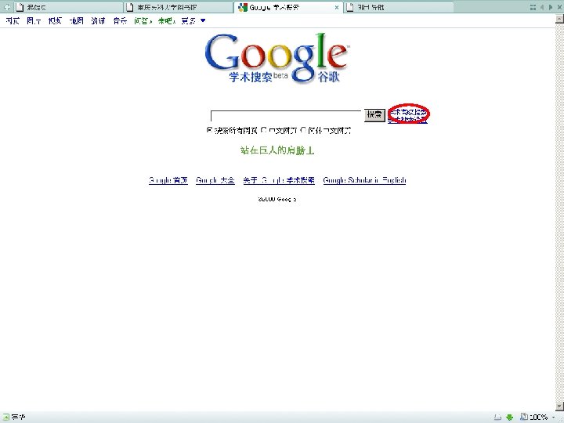Close the Google 学术搜索 tab

tap(337, 7)
